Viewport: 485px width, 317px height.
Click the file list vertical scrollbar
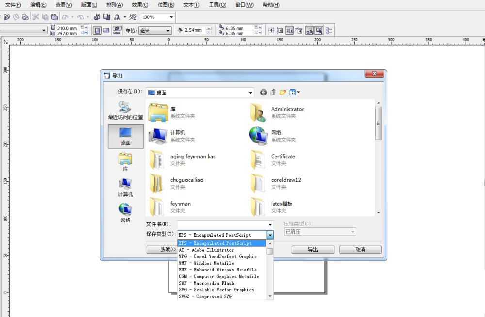point(378,124)
